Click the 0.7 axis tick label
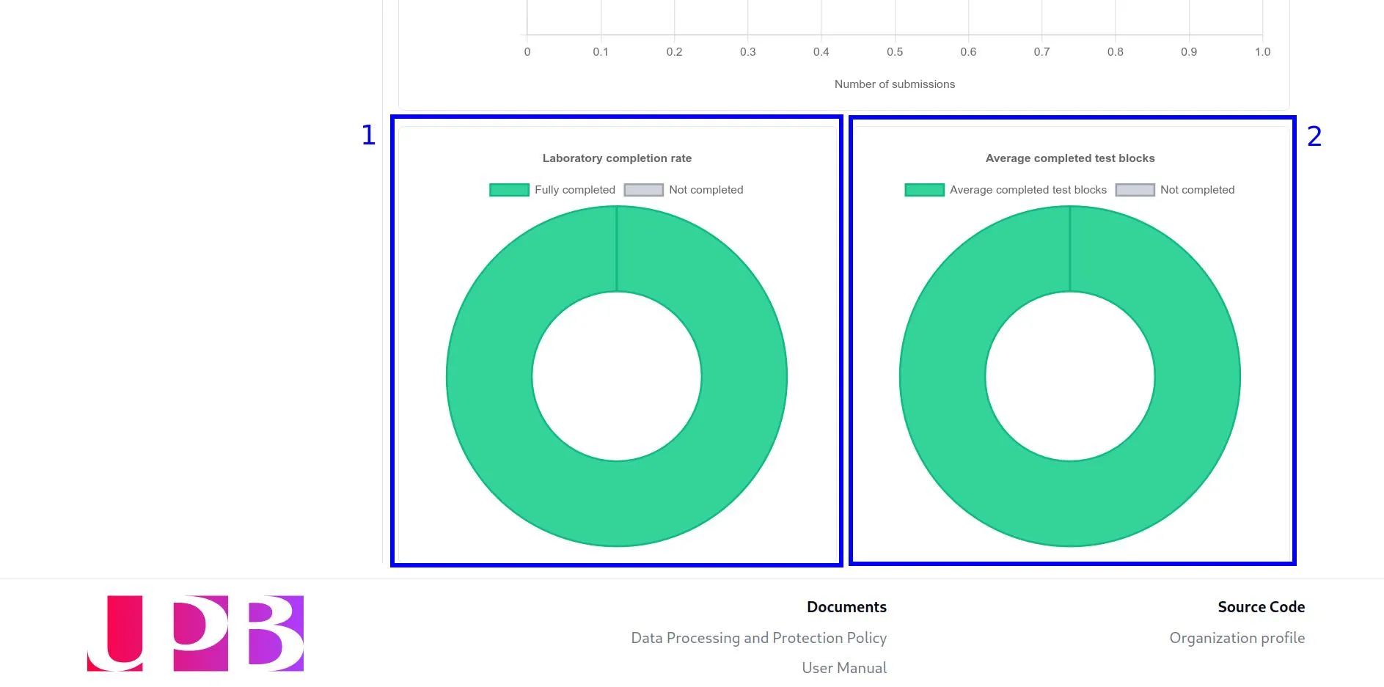This screenshot has height=687, width=1384. tap(1041, 52)
